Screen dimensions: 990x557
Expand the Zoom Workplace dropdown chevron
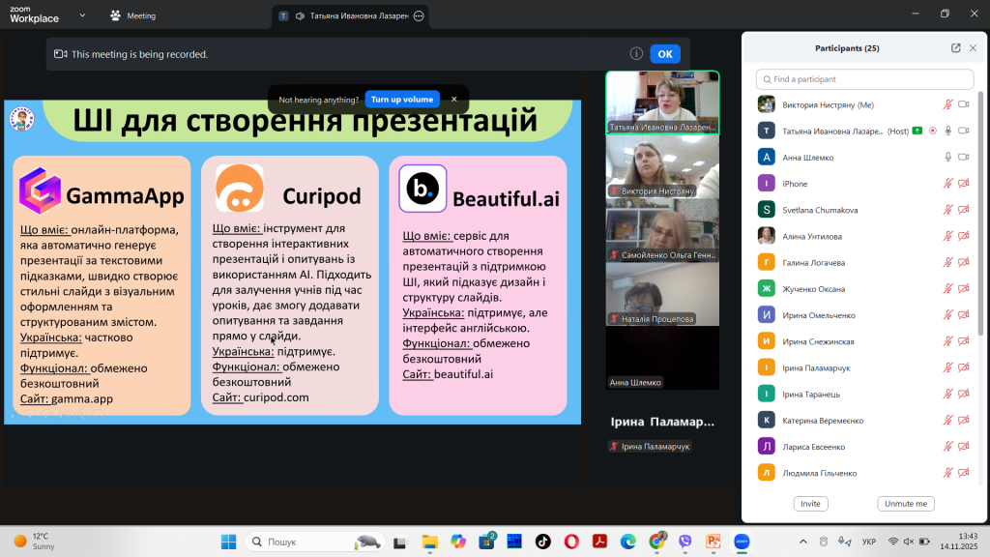(81, 15)
